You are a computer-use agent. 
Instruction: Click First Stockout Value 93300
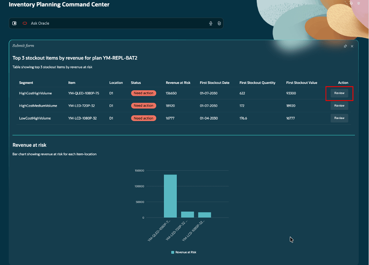tap(291, 93)
